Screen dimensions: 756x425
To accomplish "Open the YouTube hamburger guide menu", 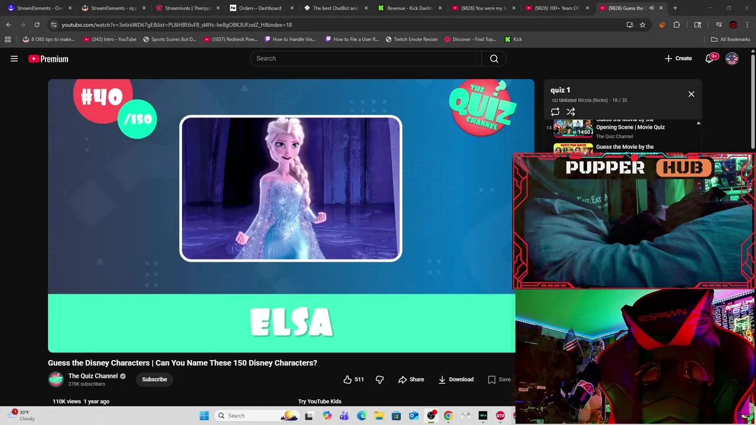I will point(14,58).
